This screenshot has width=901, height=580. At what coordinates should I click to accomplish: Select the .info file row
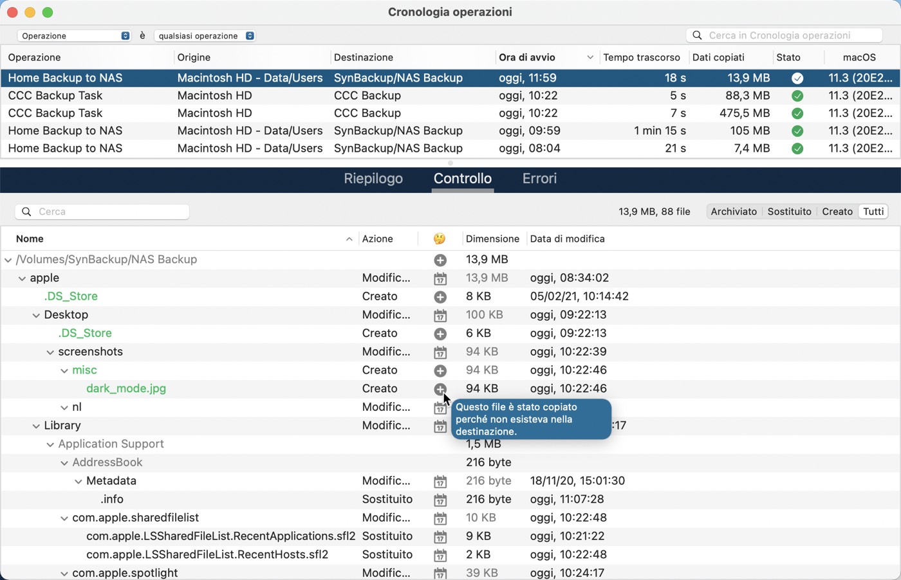(x=450, y=500)
